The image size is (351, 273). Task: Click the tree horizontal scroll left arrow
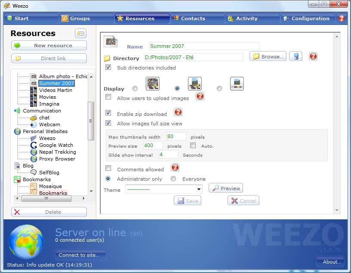[17, 198]
